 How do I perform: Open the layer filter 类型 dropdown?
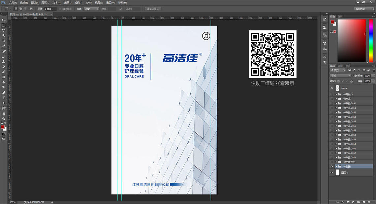tap(338, 70)
